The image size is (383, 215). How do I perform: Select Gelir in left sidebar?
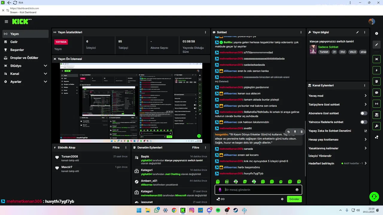point(25,42)
